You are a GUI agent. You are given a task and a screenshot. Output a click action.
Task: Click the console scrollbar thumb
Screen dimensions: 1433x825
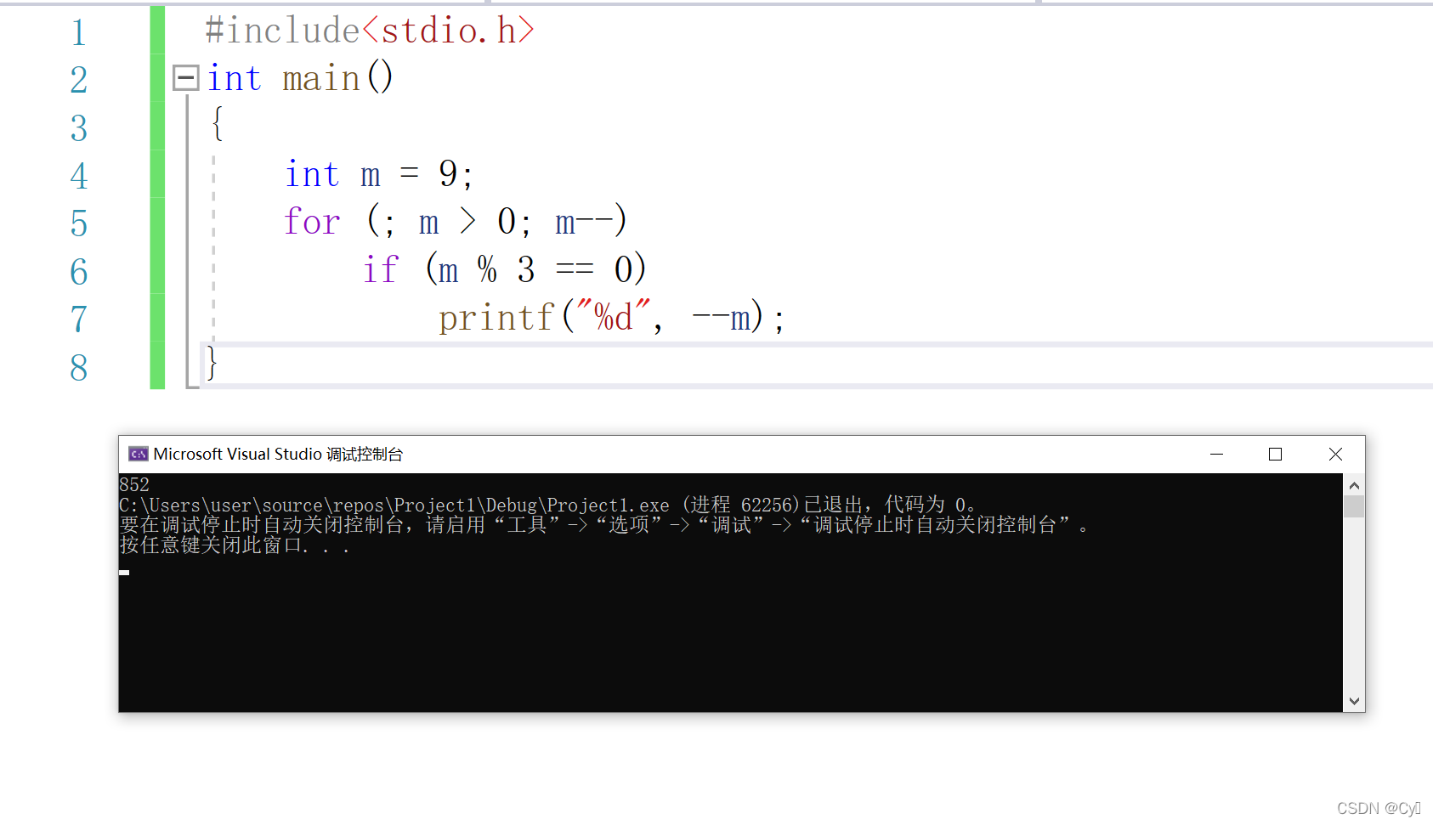click(x=1354, y=506)
